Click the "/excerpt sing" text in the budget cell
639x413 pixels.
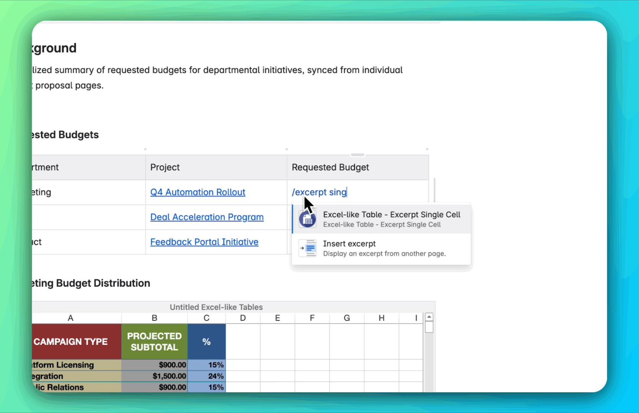(x=319, y=192)
